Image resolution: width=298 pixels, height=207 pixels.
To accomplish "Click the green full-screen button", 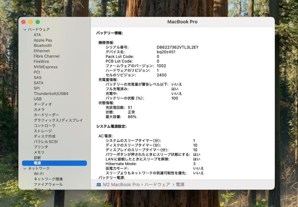I will [38, 22].
